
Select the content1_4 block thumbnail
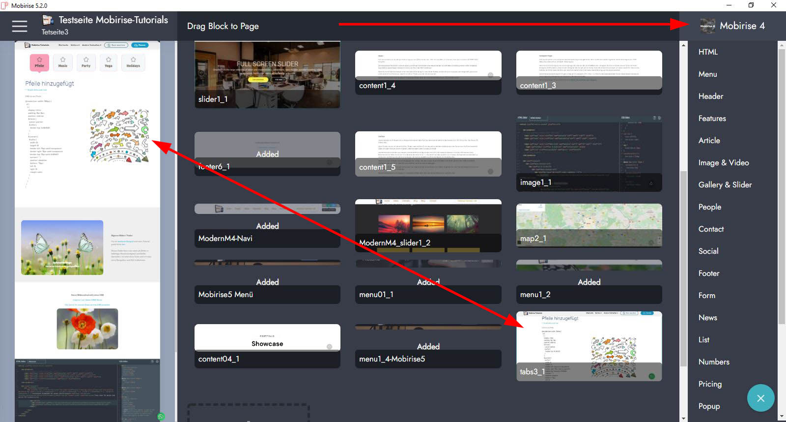428,73
